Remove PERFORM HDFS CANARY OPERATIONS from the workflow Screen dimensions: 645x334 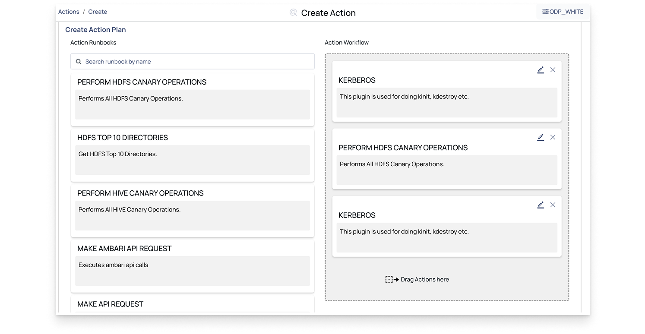click(x=553, y=137)
